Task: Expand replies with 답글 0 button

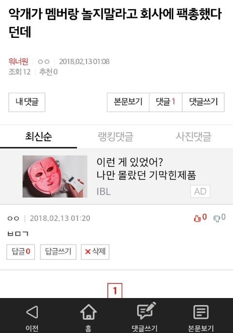Action: (20, 252)
